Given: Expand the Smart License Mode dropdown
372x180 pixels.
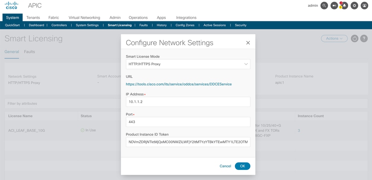Looking at the screenshot, I should click(x=188, y=64).
